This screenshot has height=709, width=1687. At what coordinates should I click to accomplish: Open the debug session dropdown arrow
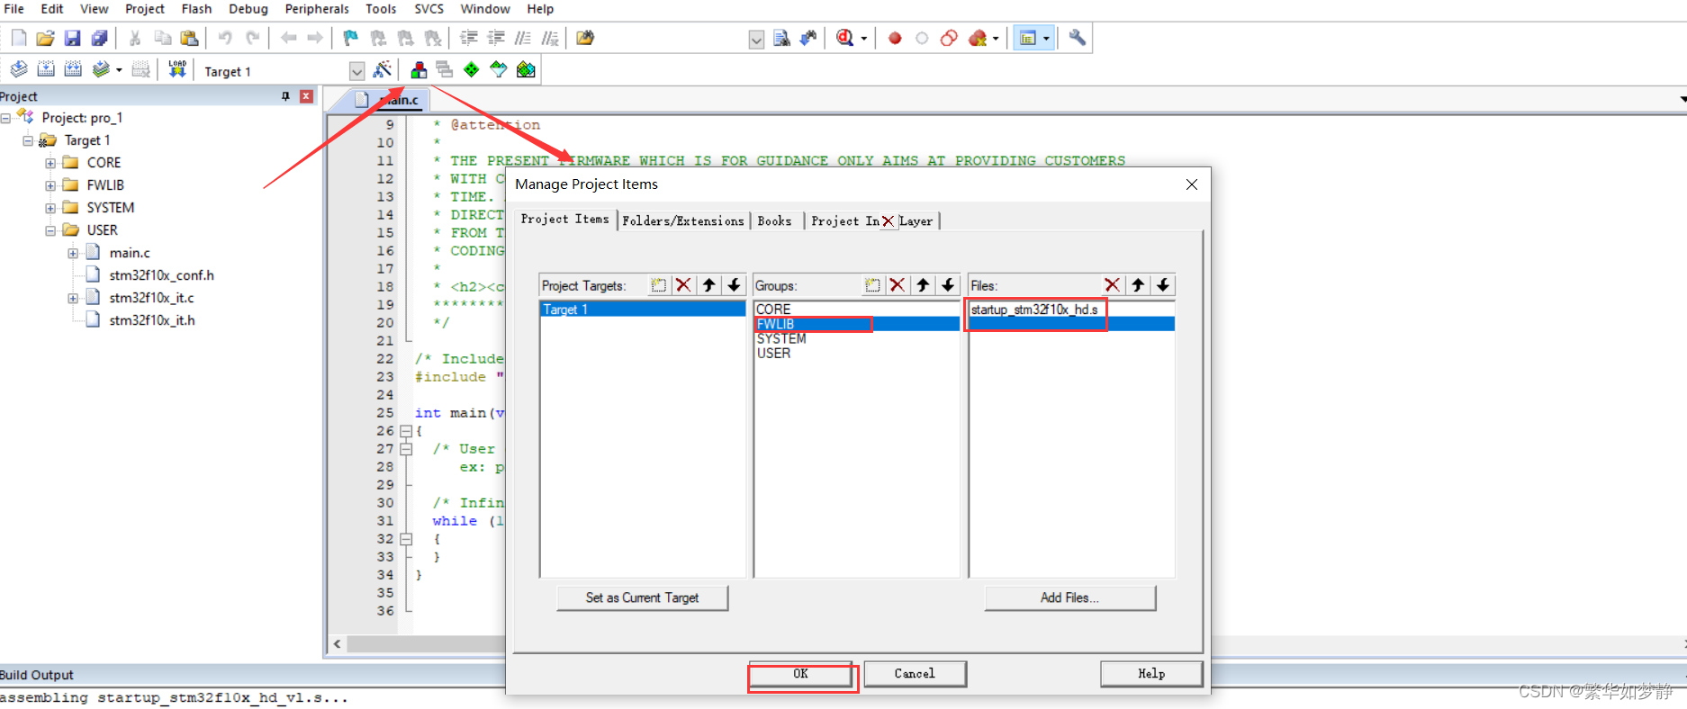864,39
